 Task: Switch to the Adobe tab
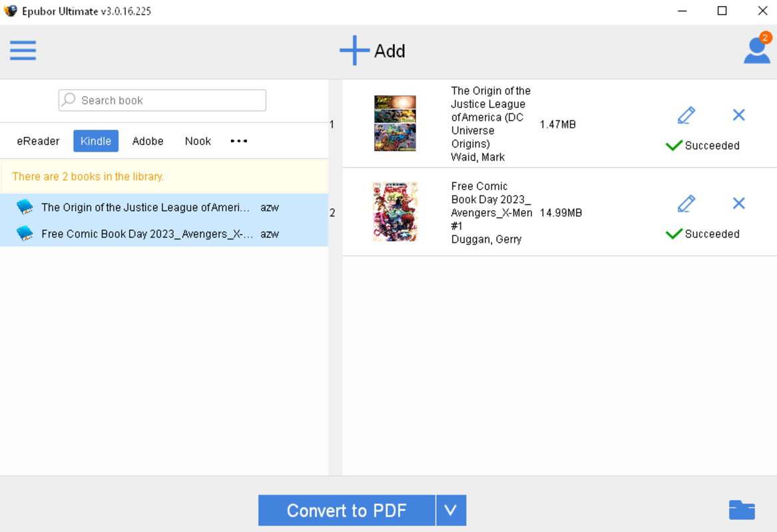pyautogui.click(x=147, y=141)
